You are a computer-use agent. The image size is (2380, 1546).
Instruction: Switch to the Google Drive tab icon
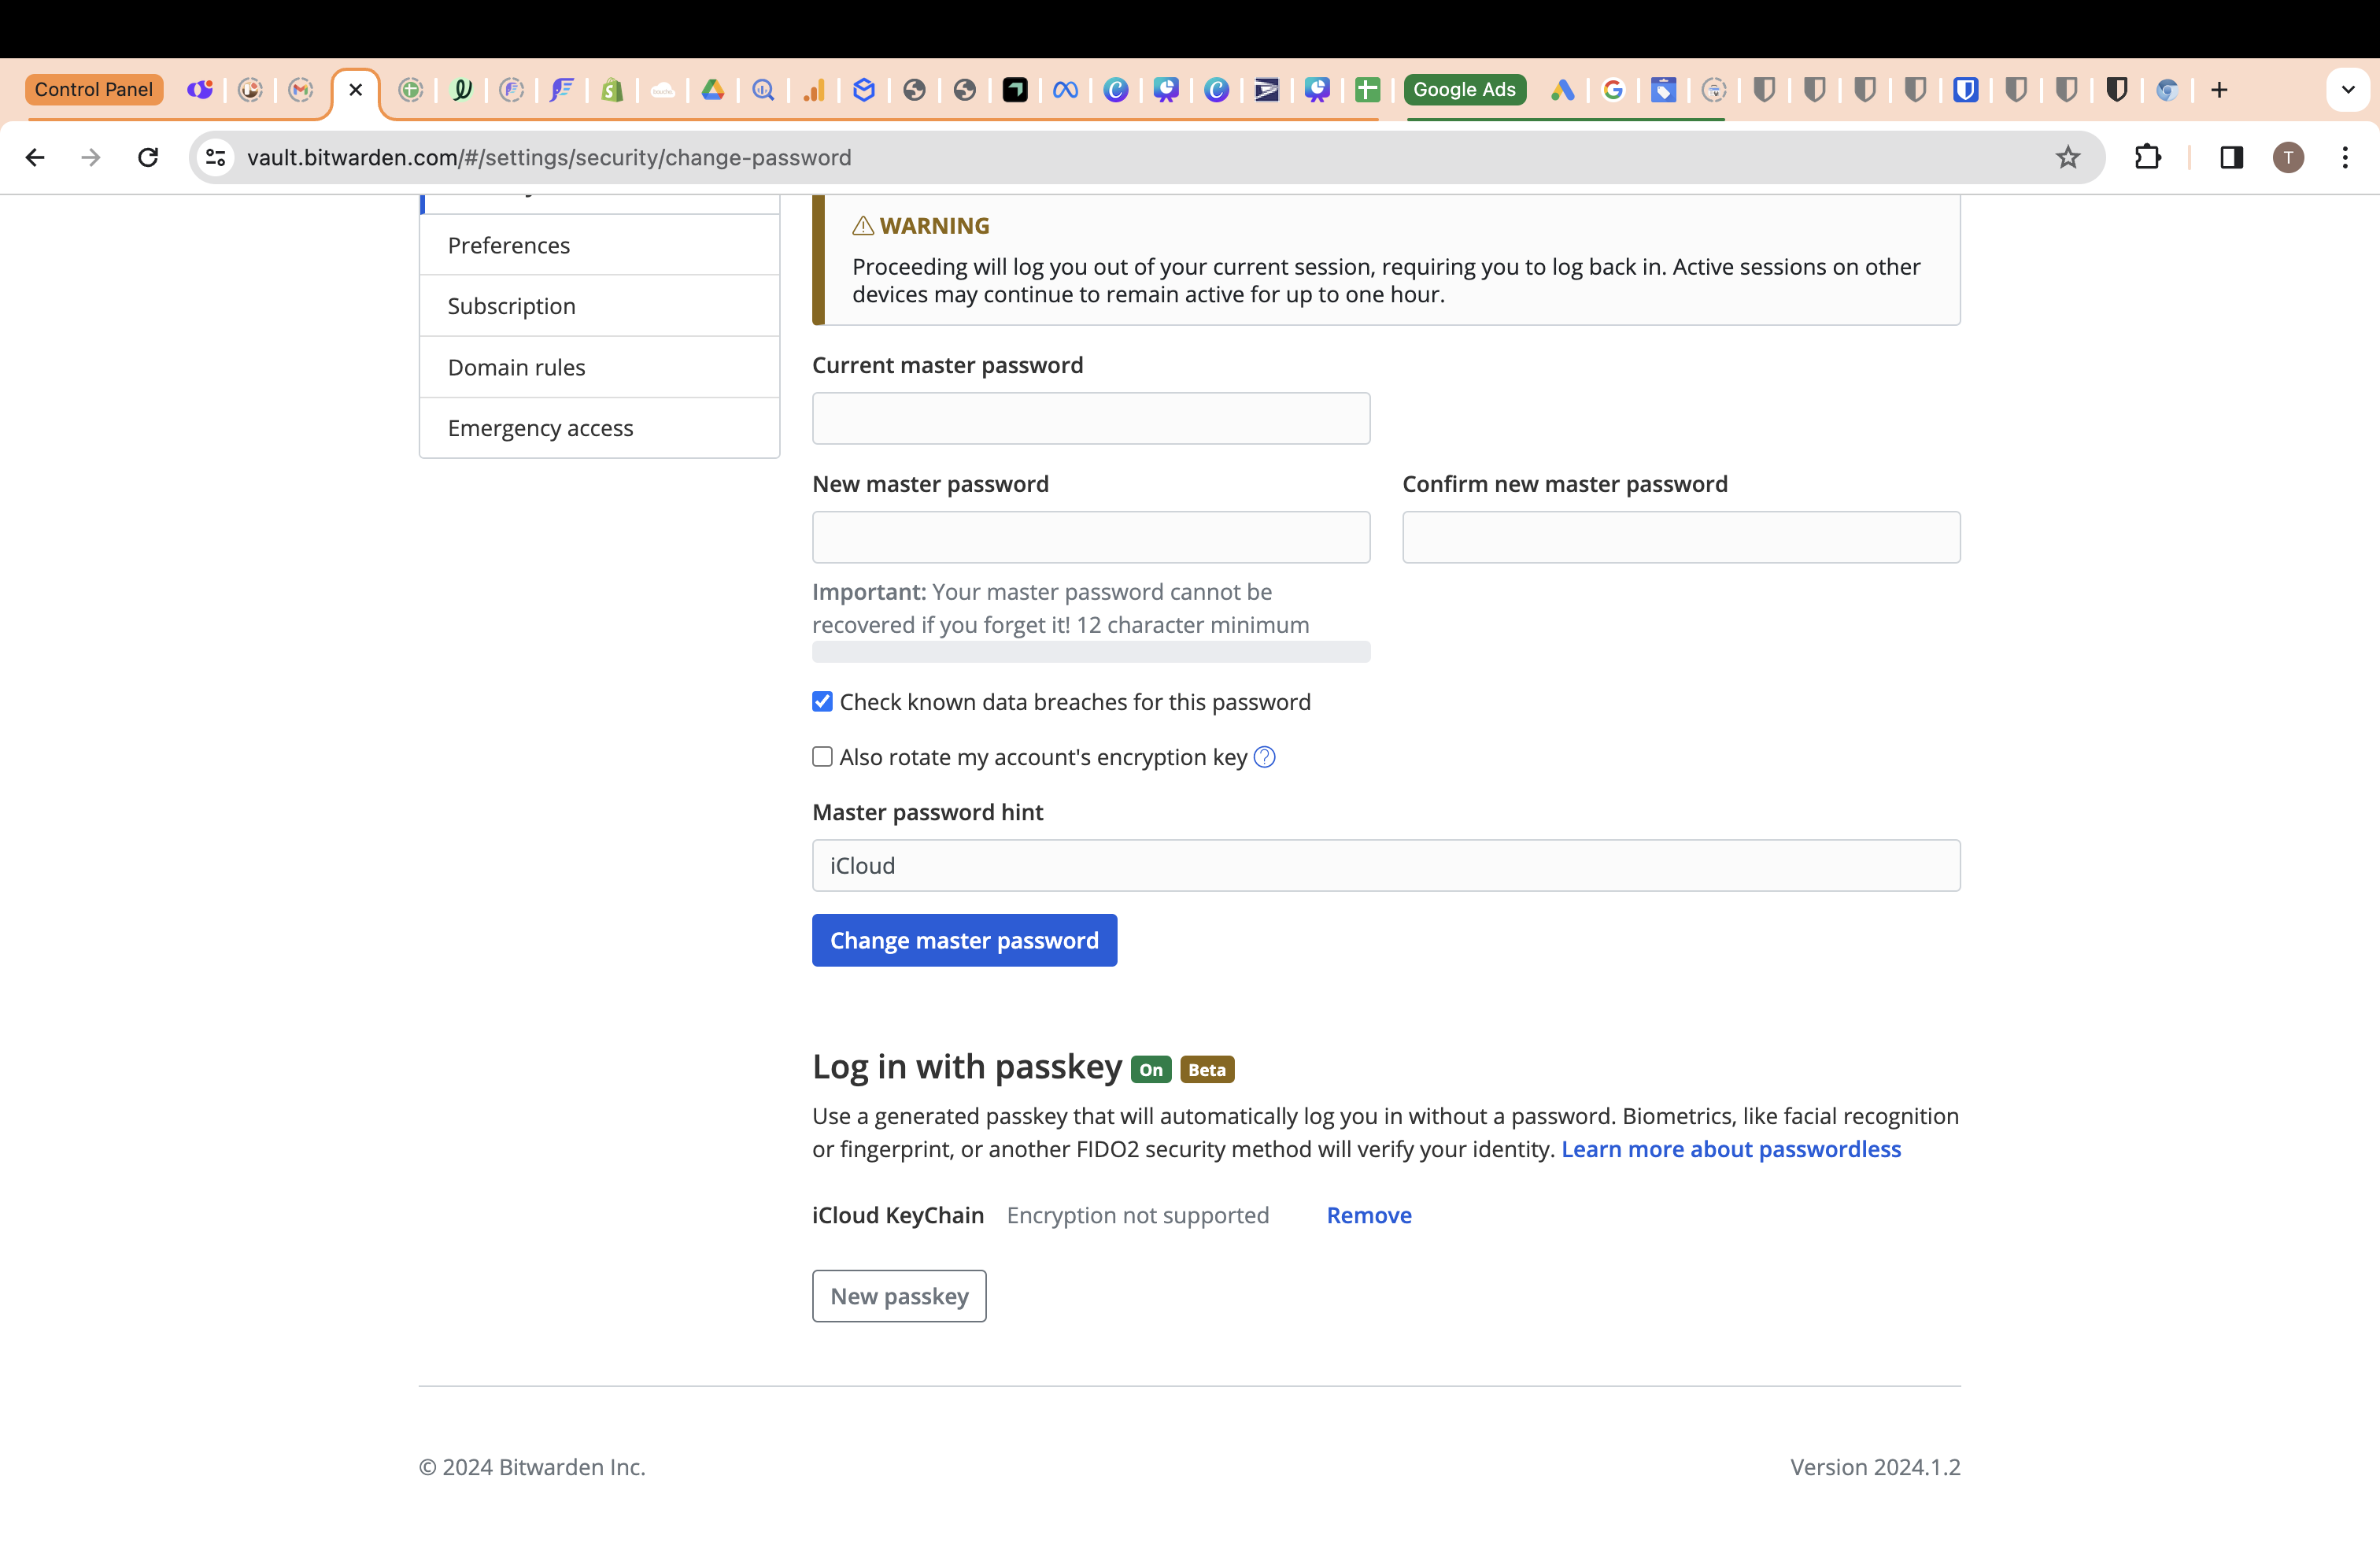pos(713,90)
